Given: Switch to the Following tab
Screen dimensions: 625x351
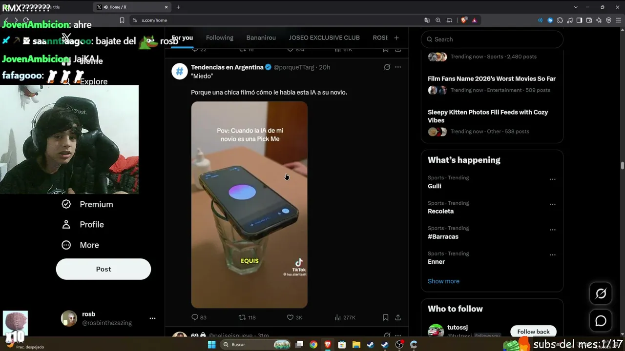Looking at the screenshot, I should click(x=220, y=38).
